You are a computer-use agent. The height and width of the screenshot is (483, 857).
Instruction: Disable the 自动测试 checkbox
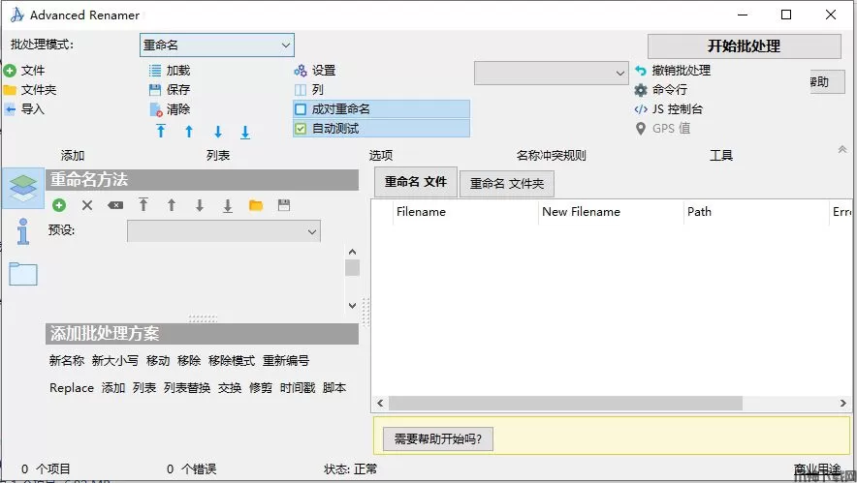(301, 129)
